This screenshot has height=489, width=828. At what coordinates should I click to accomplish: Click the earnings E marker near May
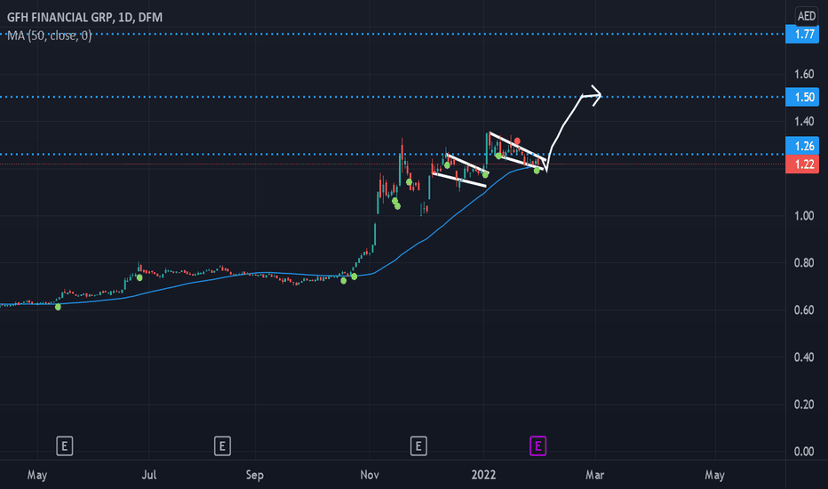coord(65,446)
